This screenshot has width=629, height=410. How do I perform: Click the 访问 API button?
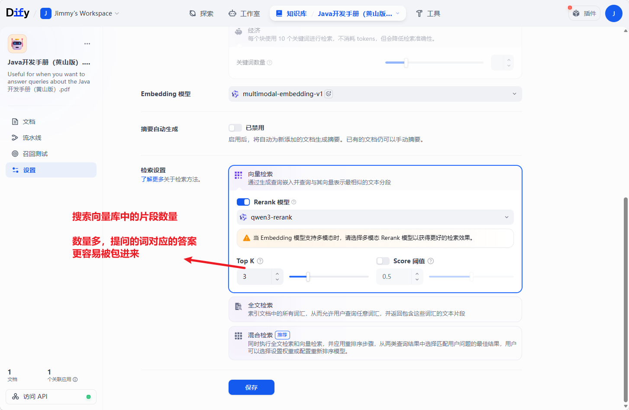point(51,397)
